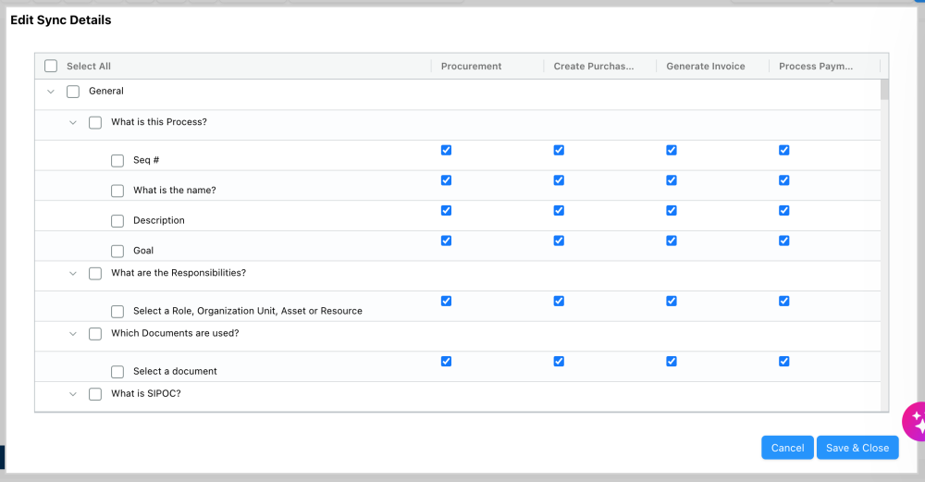Collapse the General tree section

51,92
